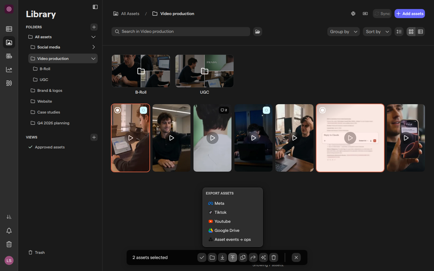Open the UGC folder thumbnail

click(204, 71)
